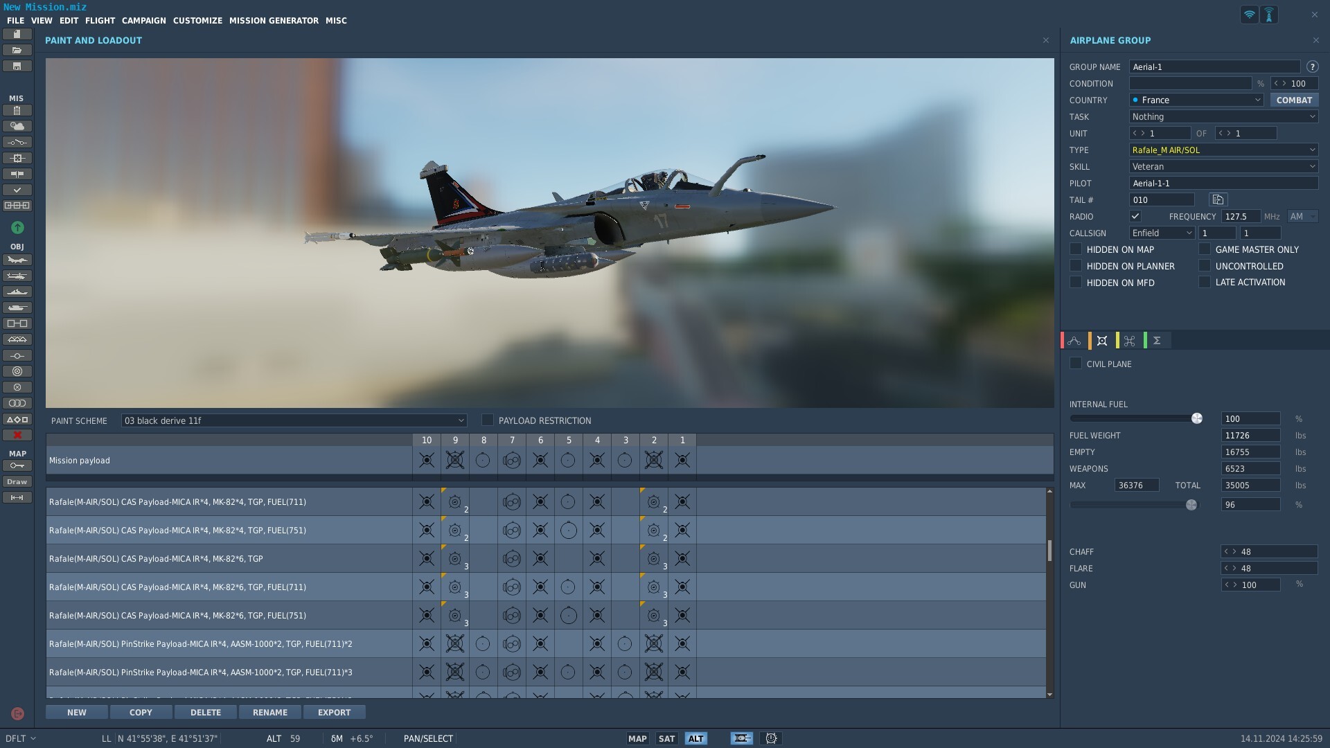Click the EXPORT payload button
The width and height of the screenshot is (1330, 748).
pyautogui.click(x=335, y=712)
